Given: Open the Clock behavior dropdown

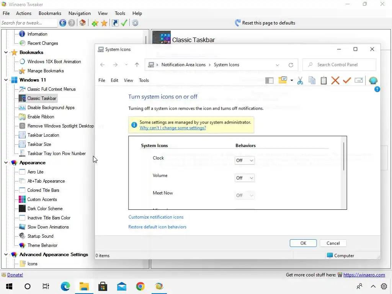Looking at the screenshot, I should (x=245, y=160).
